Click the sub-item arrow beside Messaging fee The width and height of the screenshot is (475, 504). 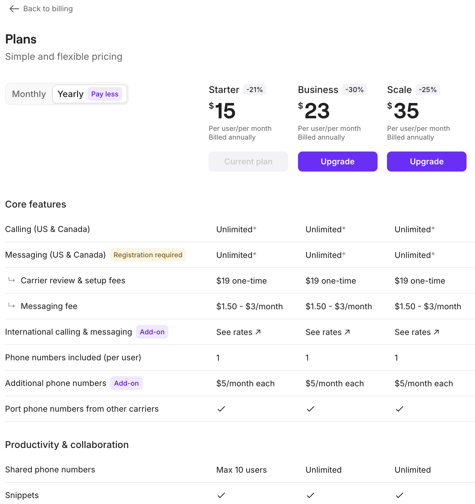click(x=12, y=305)
